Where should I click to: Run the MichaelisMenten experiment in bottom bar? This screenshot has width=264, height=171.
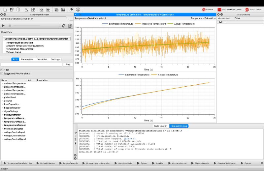(x=46, y=163)
